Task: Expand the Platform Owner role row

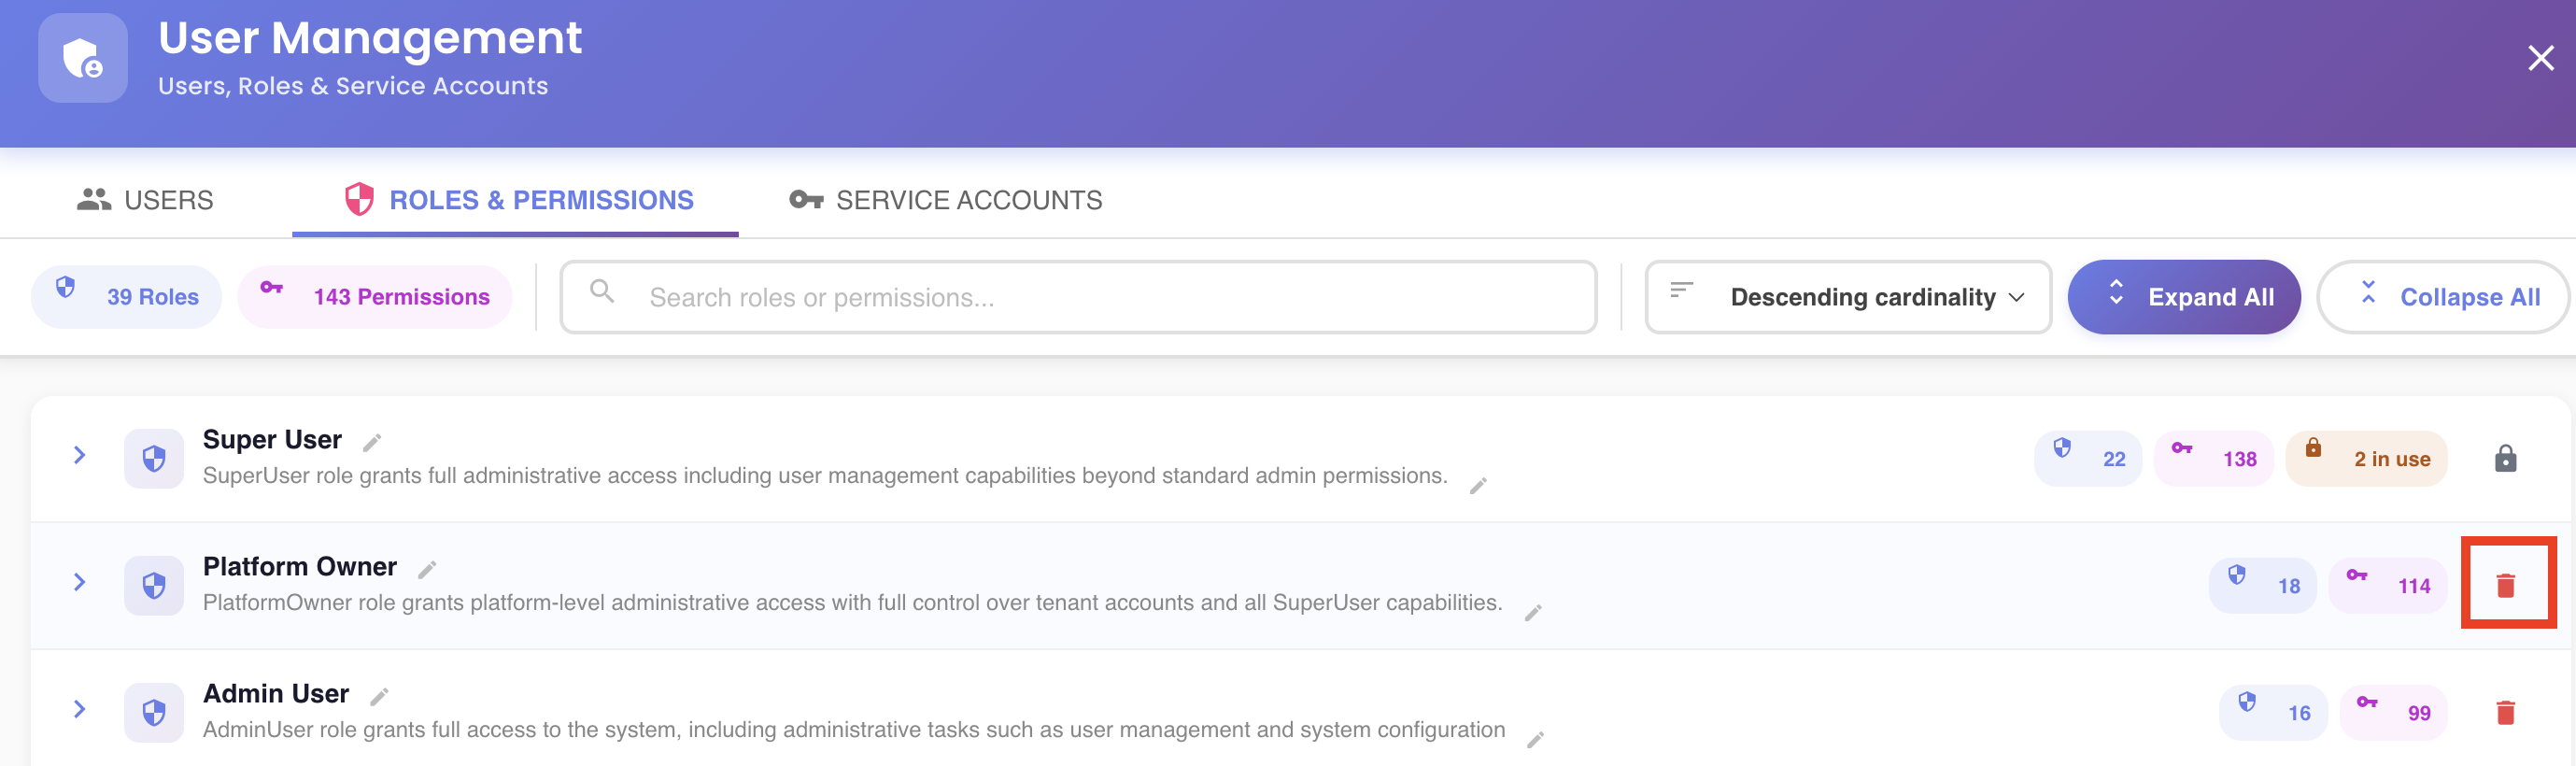Action: coord(79,582)
